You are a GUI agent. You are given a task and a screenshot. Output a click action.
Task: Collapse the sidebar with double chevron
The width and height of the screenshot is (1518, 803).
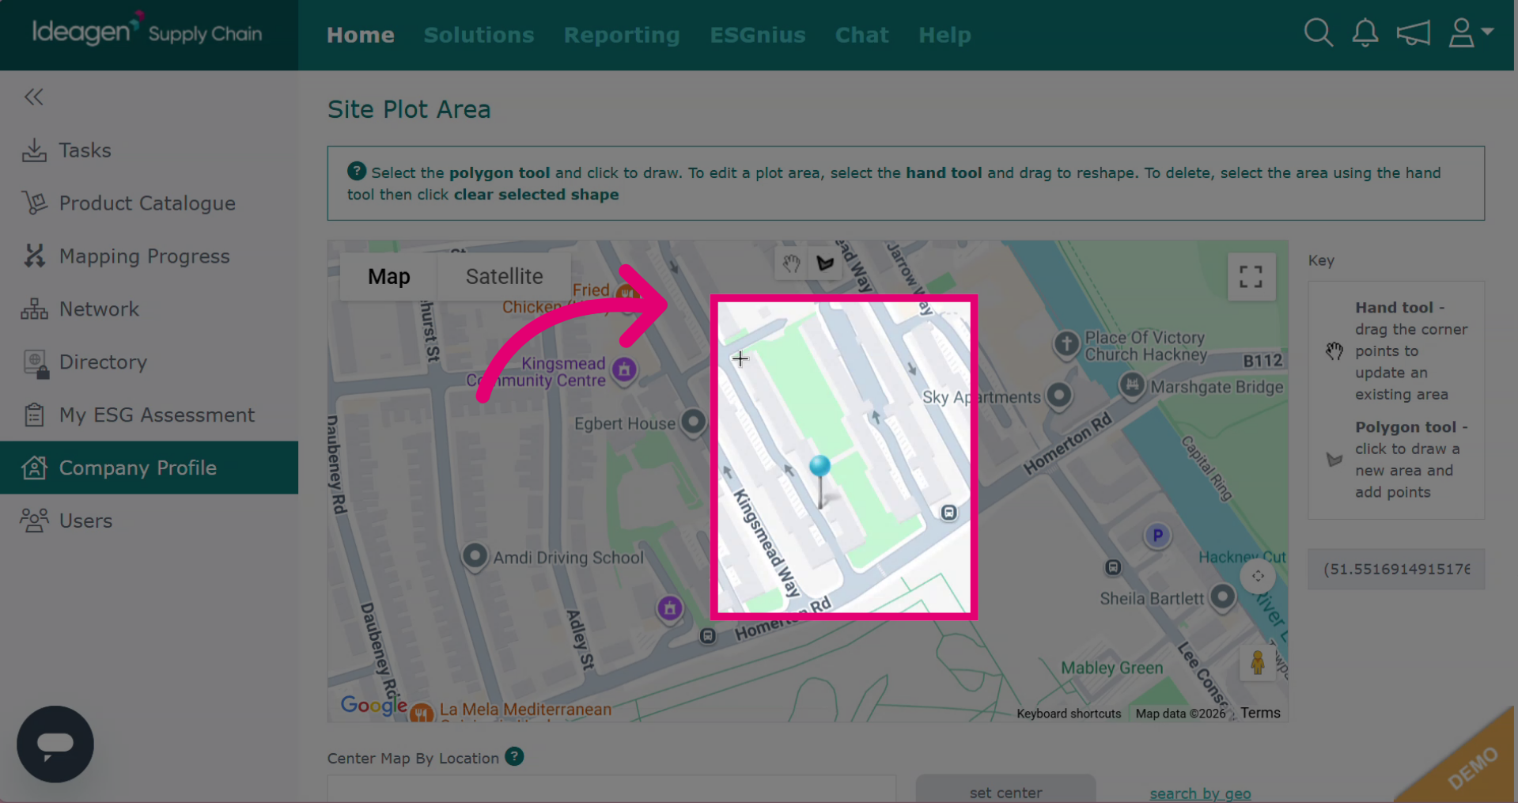(x=33, y=97)
